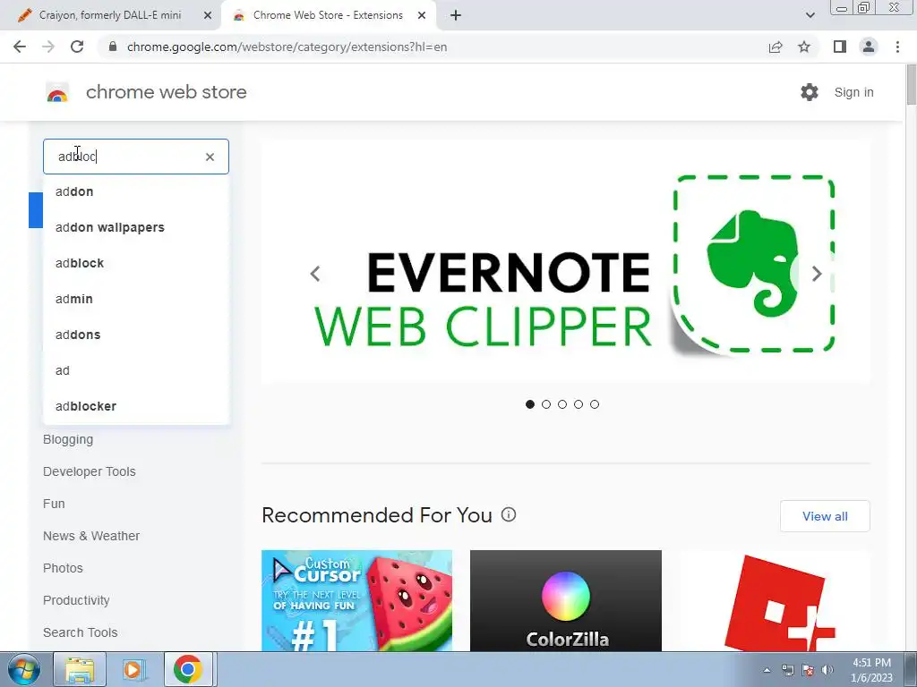
Task: Launch the media player from the taskbar
Action: click(134, 669)
